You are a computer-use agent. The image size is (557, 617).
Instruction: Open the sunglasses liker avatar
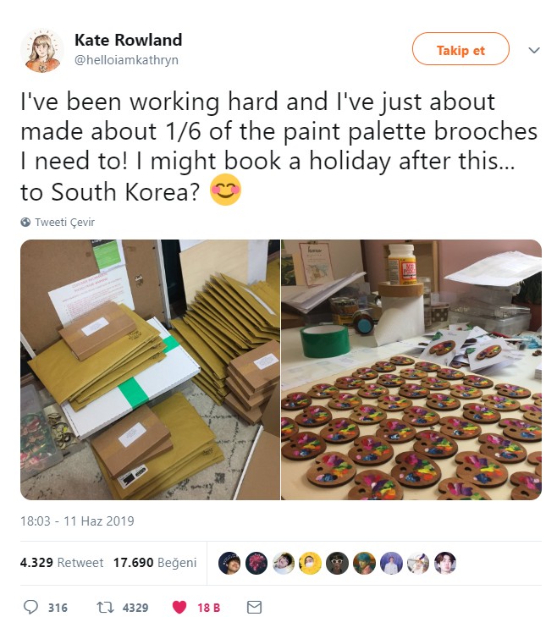pos(338,563)
